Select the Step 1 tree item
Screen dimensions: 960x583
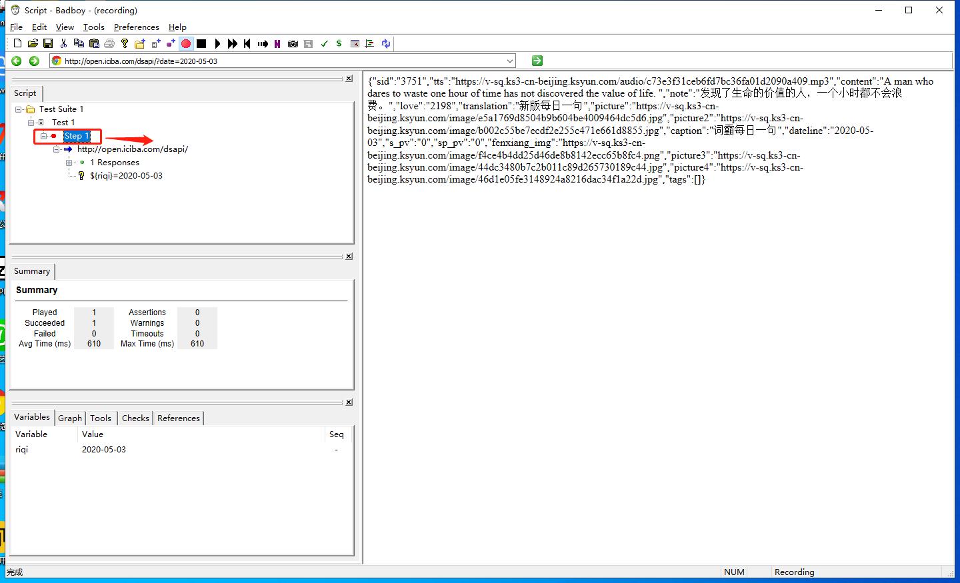point(77,136)
